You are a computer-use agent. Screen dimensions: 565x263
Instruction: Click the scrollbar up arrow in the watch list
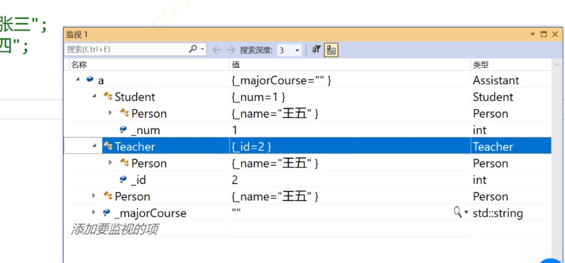[558, 65]
